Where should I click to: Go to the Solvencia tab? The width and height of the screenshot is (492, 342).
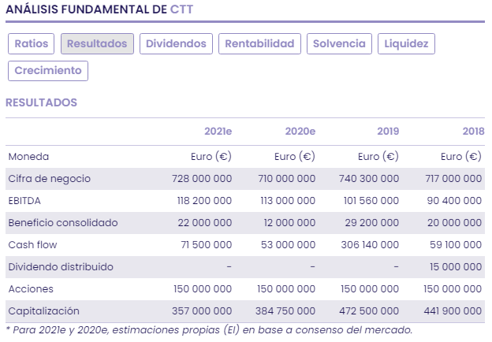tap(339, 44)
